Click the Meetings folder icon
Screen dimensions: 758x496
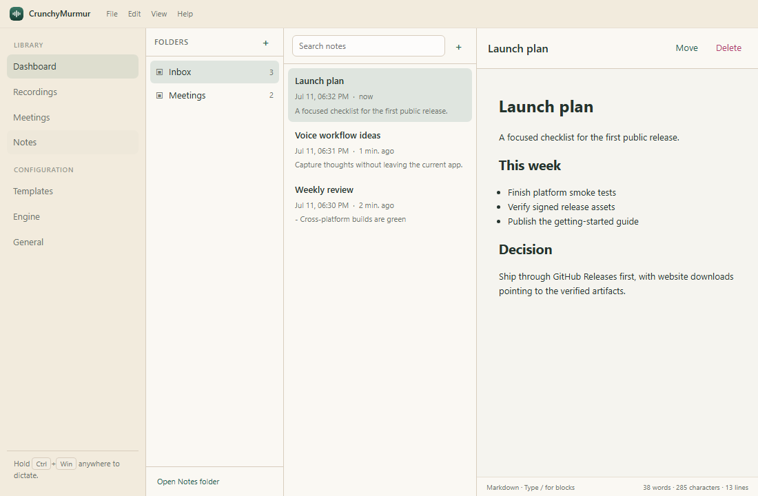[x=160, y=95]
